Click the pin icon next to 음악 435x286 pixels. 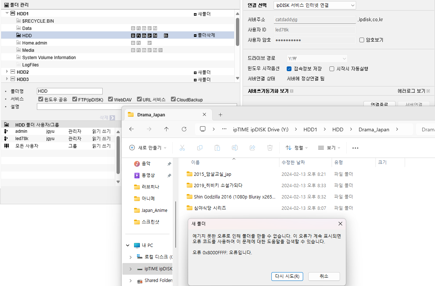click(169, 164)
